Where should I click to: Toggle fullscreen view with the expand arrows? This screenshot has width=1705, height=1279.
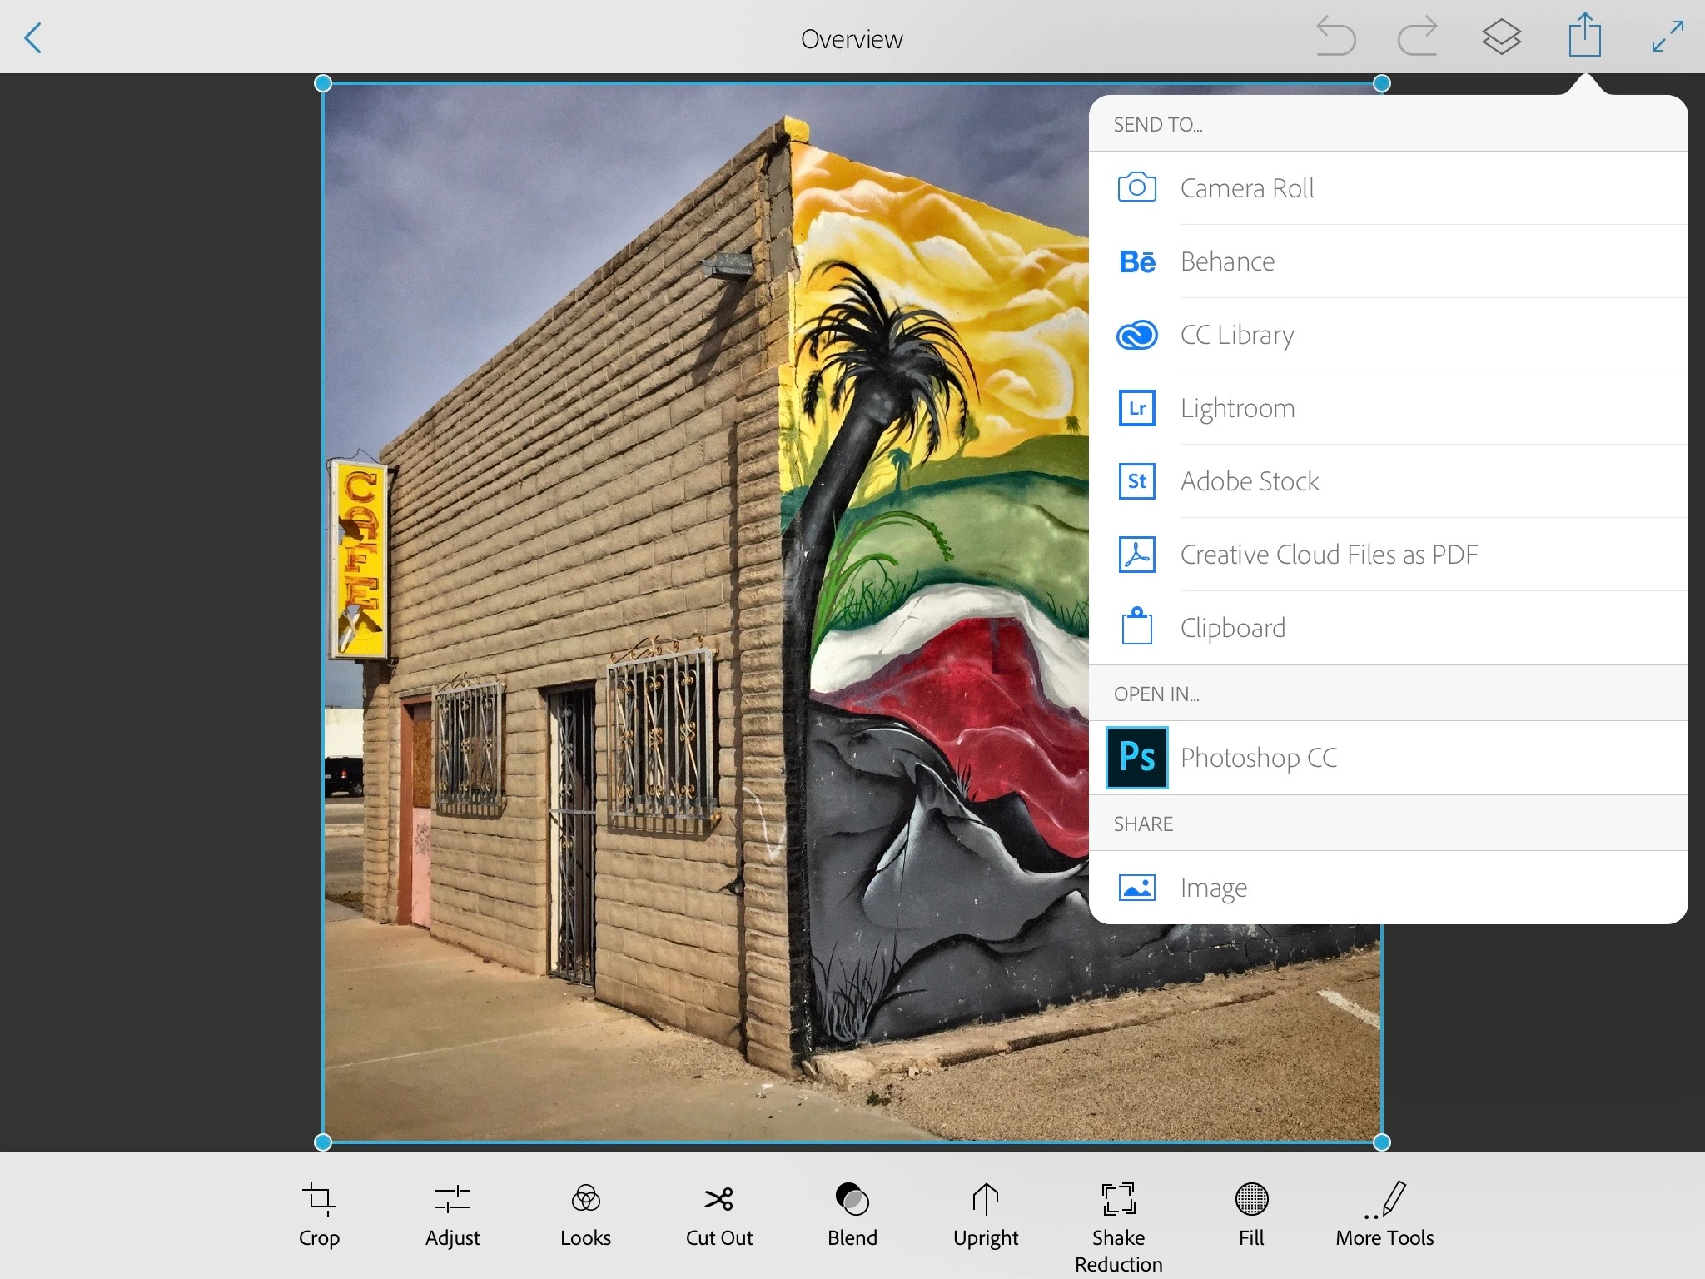point(1668,37)
